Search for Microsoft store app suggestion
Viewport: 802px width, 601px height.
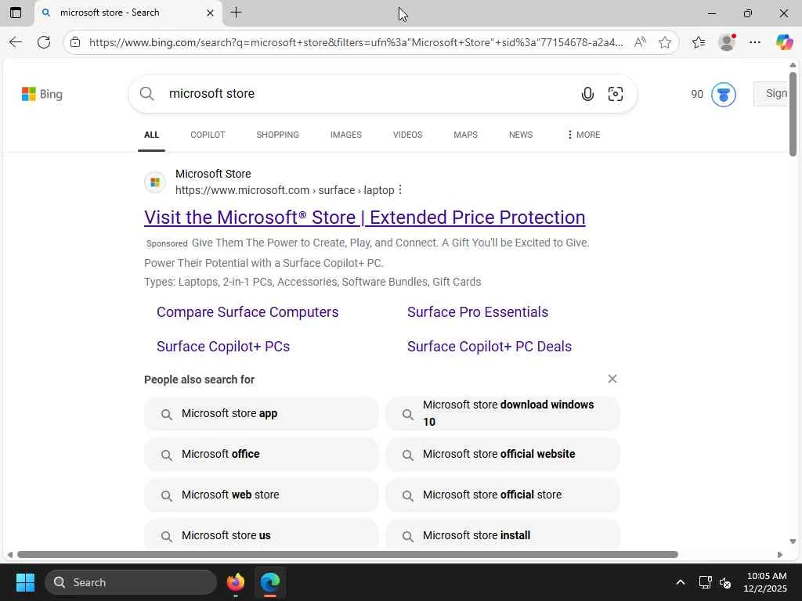262,413
